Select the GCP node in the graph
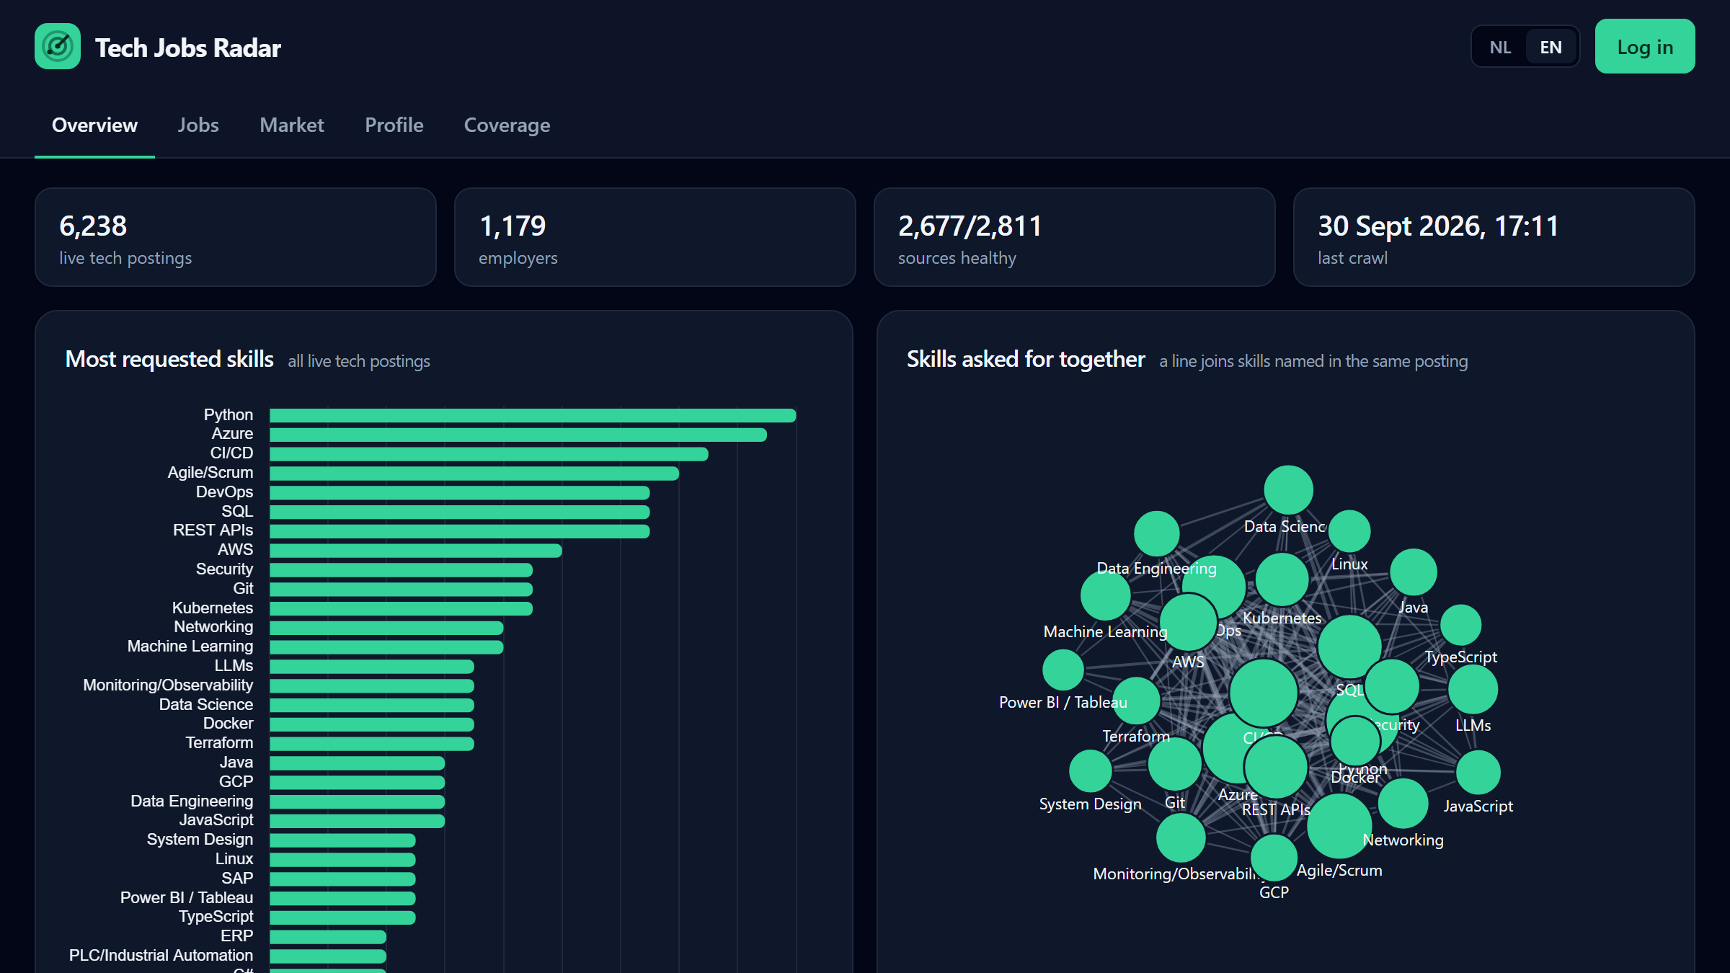 point(1274,858)
